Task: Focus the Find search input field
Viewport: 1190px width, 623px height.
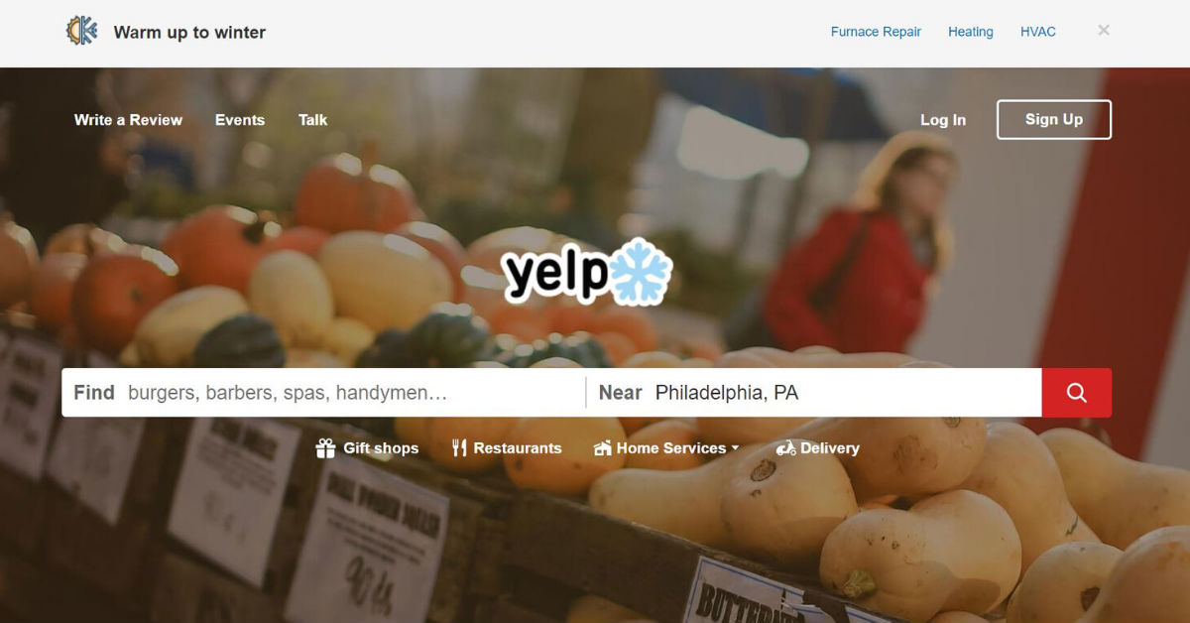Action: click(324, 393)
